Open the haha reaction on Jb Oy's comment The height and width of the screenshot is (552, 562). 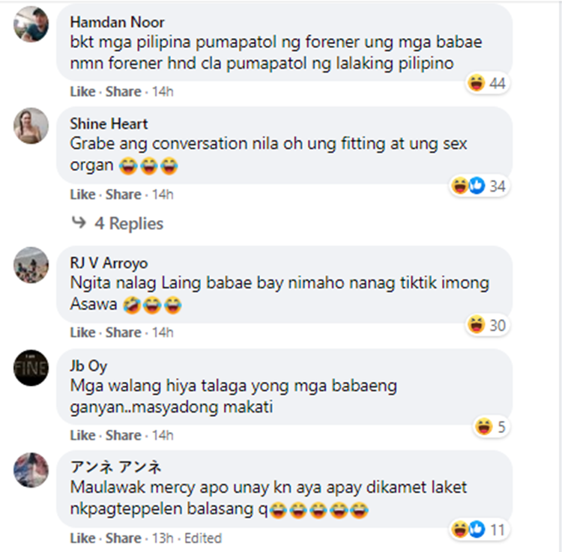(491, 427)
